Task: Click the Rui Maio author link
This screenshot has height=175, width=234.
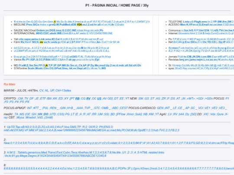Action: pos(10,84)
